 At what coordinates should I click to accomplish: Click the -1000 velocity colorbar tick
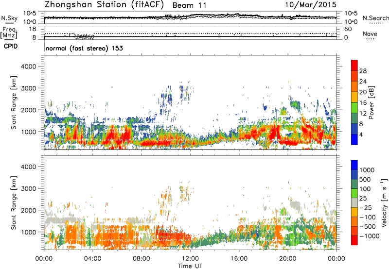point(369,236)
